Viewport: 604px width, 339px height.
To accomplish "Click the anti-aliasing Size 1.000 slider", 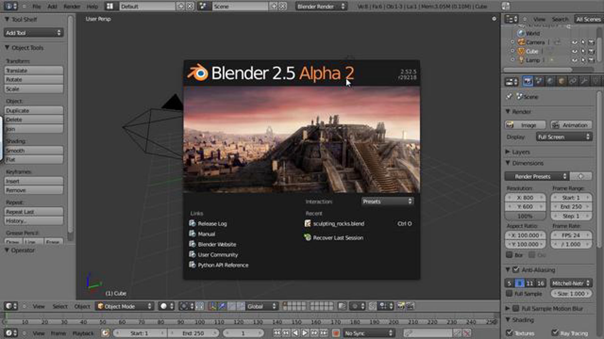I will (571, 293).
